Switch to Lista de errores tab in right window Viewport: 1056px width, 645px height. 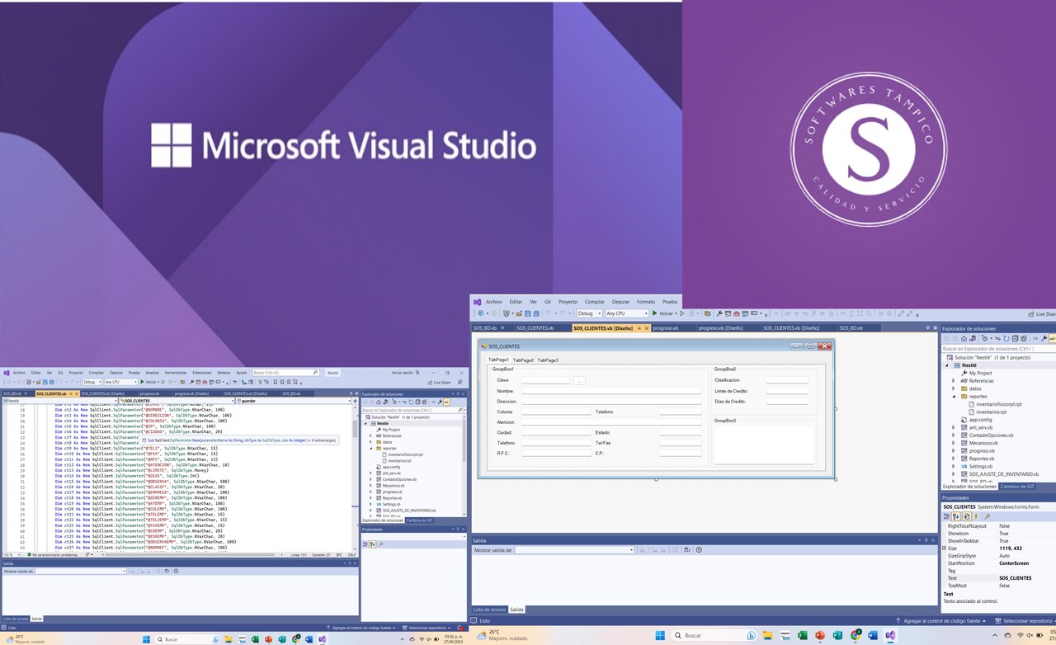(x=489, y=610)
